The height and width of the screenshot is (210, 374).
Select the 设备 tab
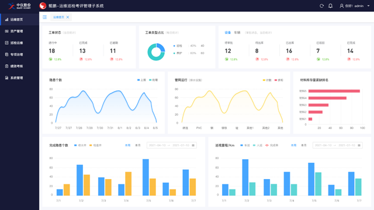tap(228, 33)
